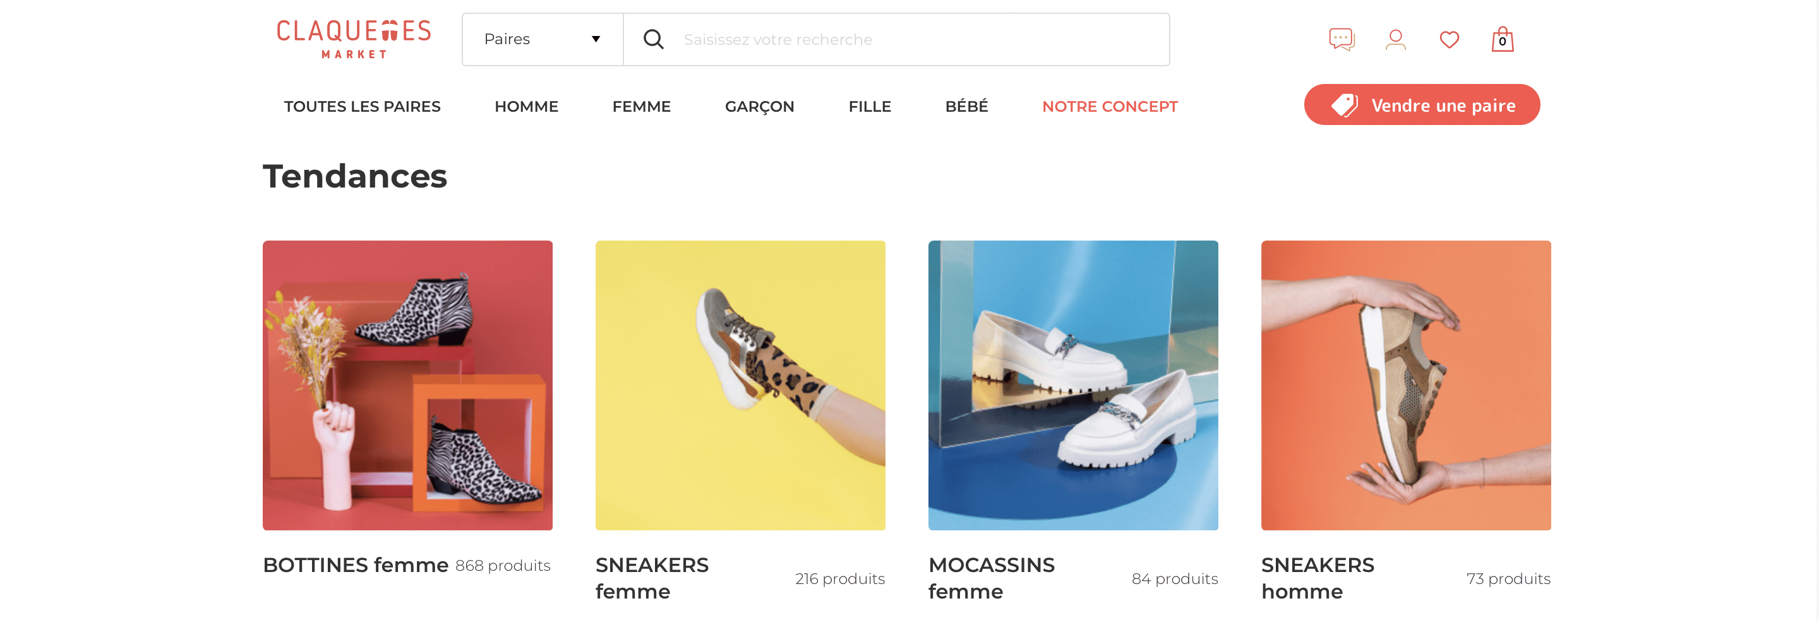Expand the Paires category dropdown
The image size is (1819, 620).
point(543,40)
